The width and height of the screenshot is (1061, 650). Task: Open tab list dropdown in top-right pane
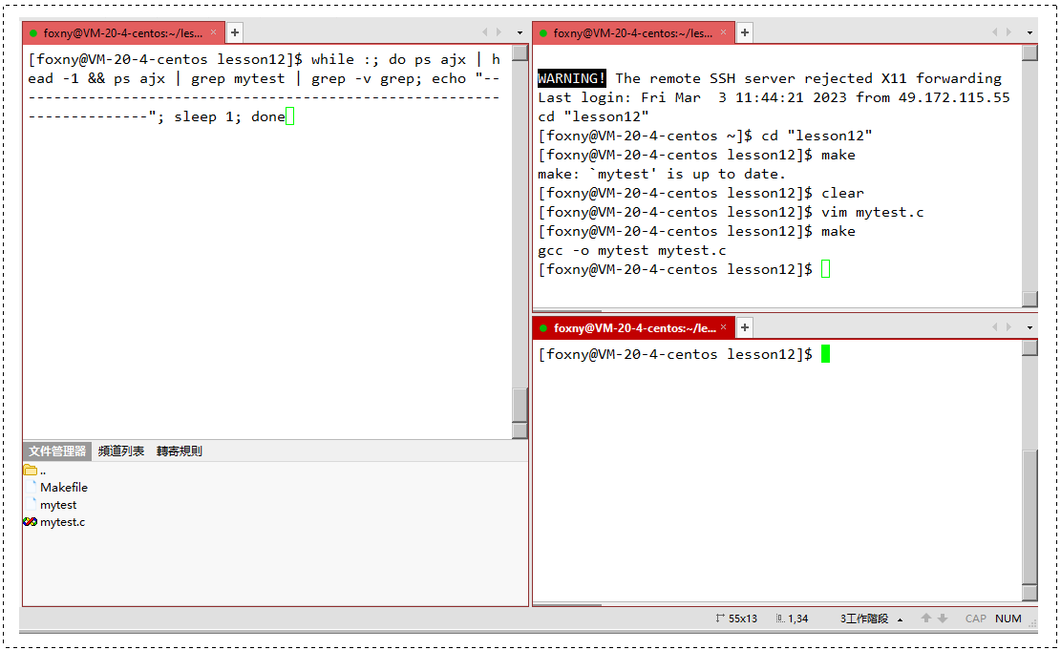coord(1029,32)
